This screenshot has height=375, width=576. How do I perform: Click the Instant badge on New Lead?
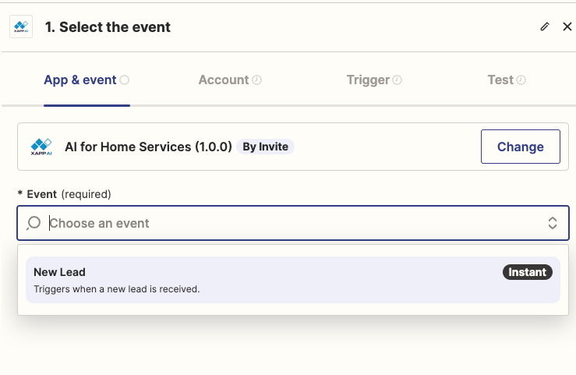coord(527,272)
